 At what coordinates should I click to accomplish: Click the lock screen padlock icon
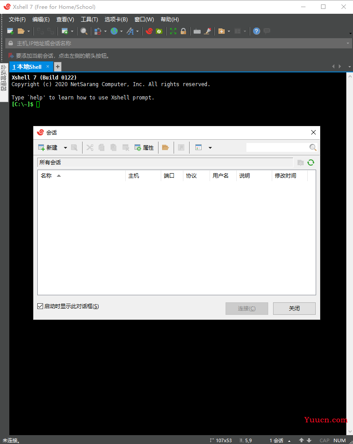pyautogui.click(x=183, y=31)
